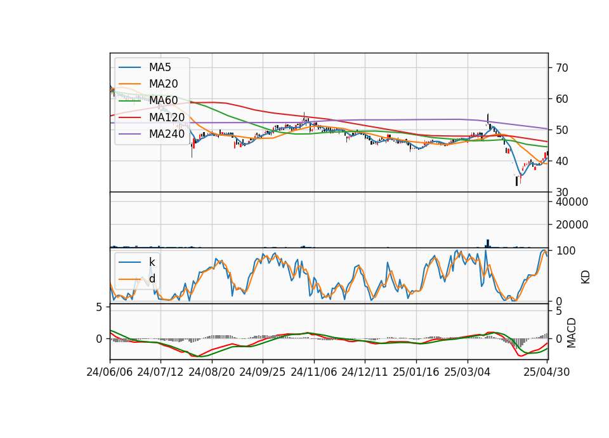
Task: Click the volume axis value 40000
Action: [572, 202]
